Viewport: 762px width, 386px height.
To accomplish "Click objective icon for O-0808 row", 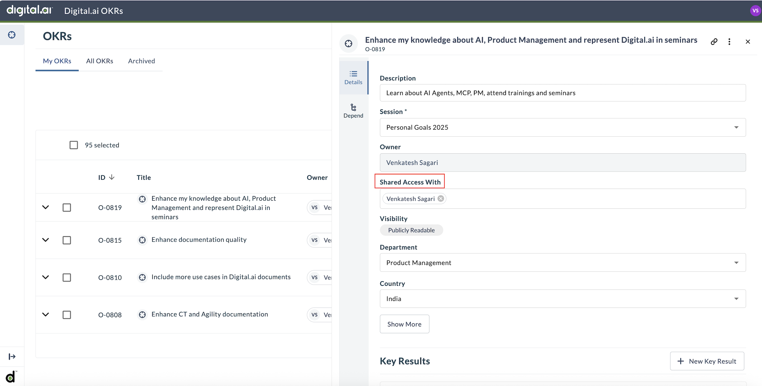I will point(142,315).
